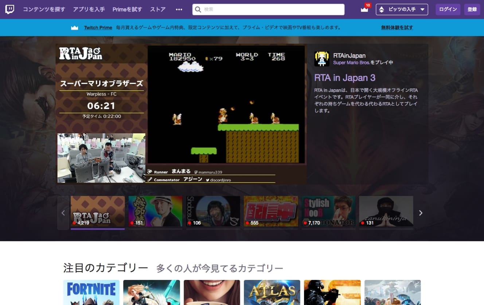Click the ログイン button
This screenshot has width=484, height=305.
(x=448, y=9)
